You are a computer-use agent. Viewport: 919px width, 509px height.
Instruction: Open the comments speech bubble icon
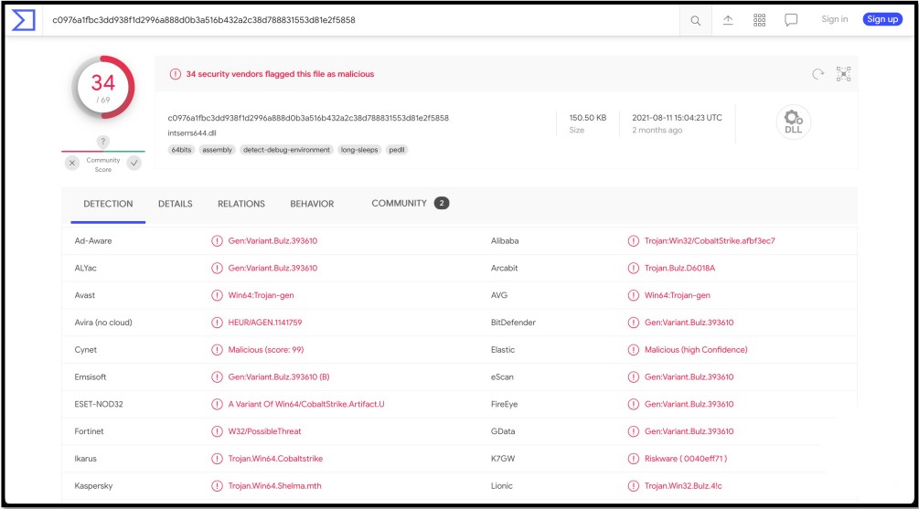click(x=791, y=20)
